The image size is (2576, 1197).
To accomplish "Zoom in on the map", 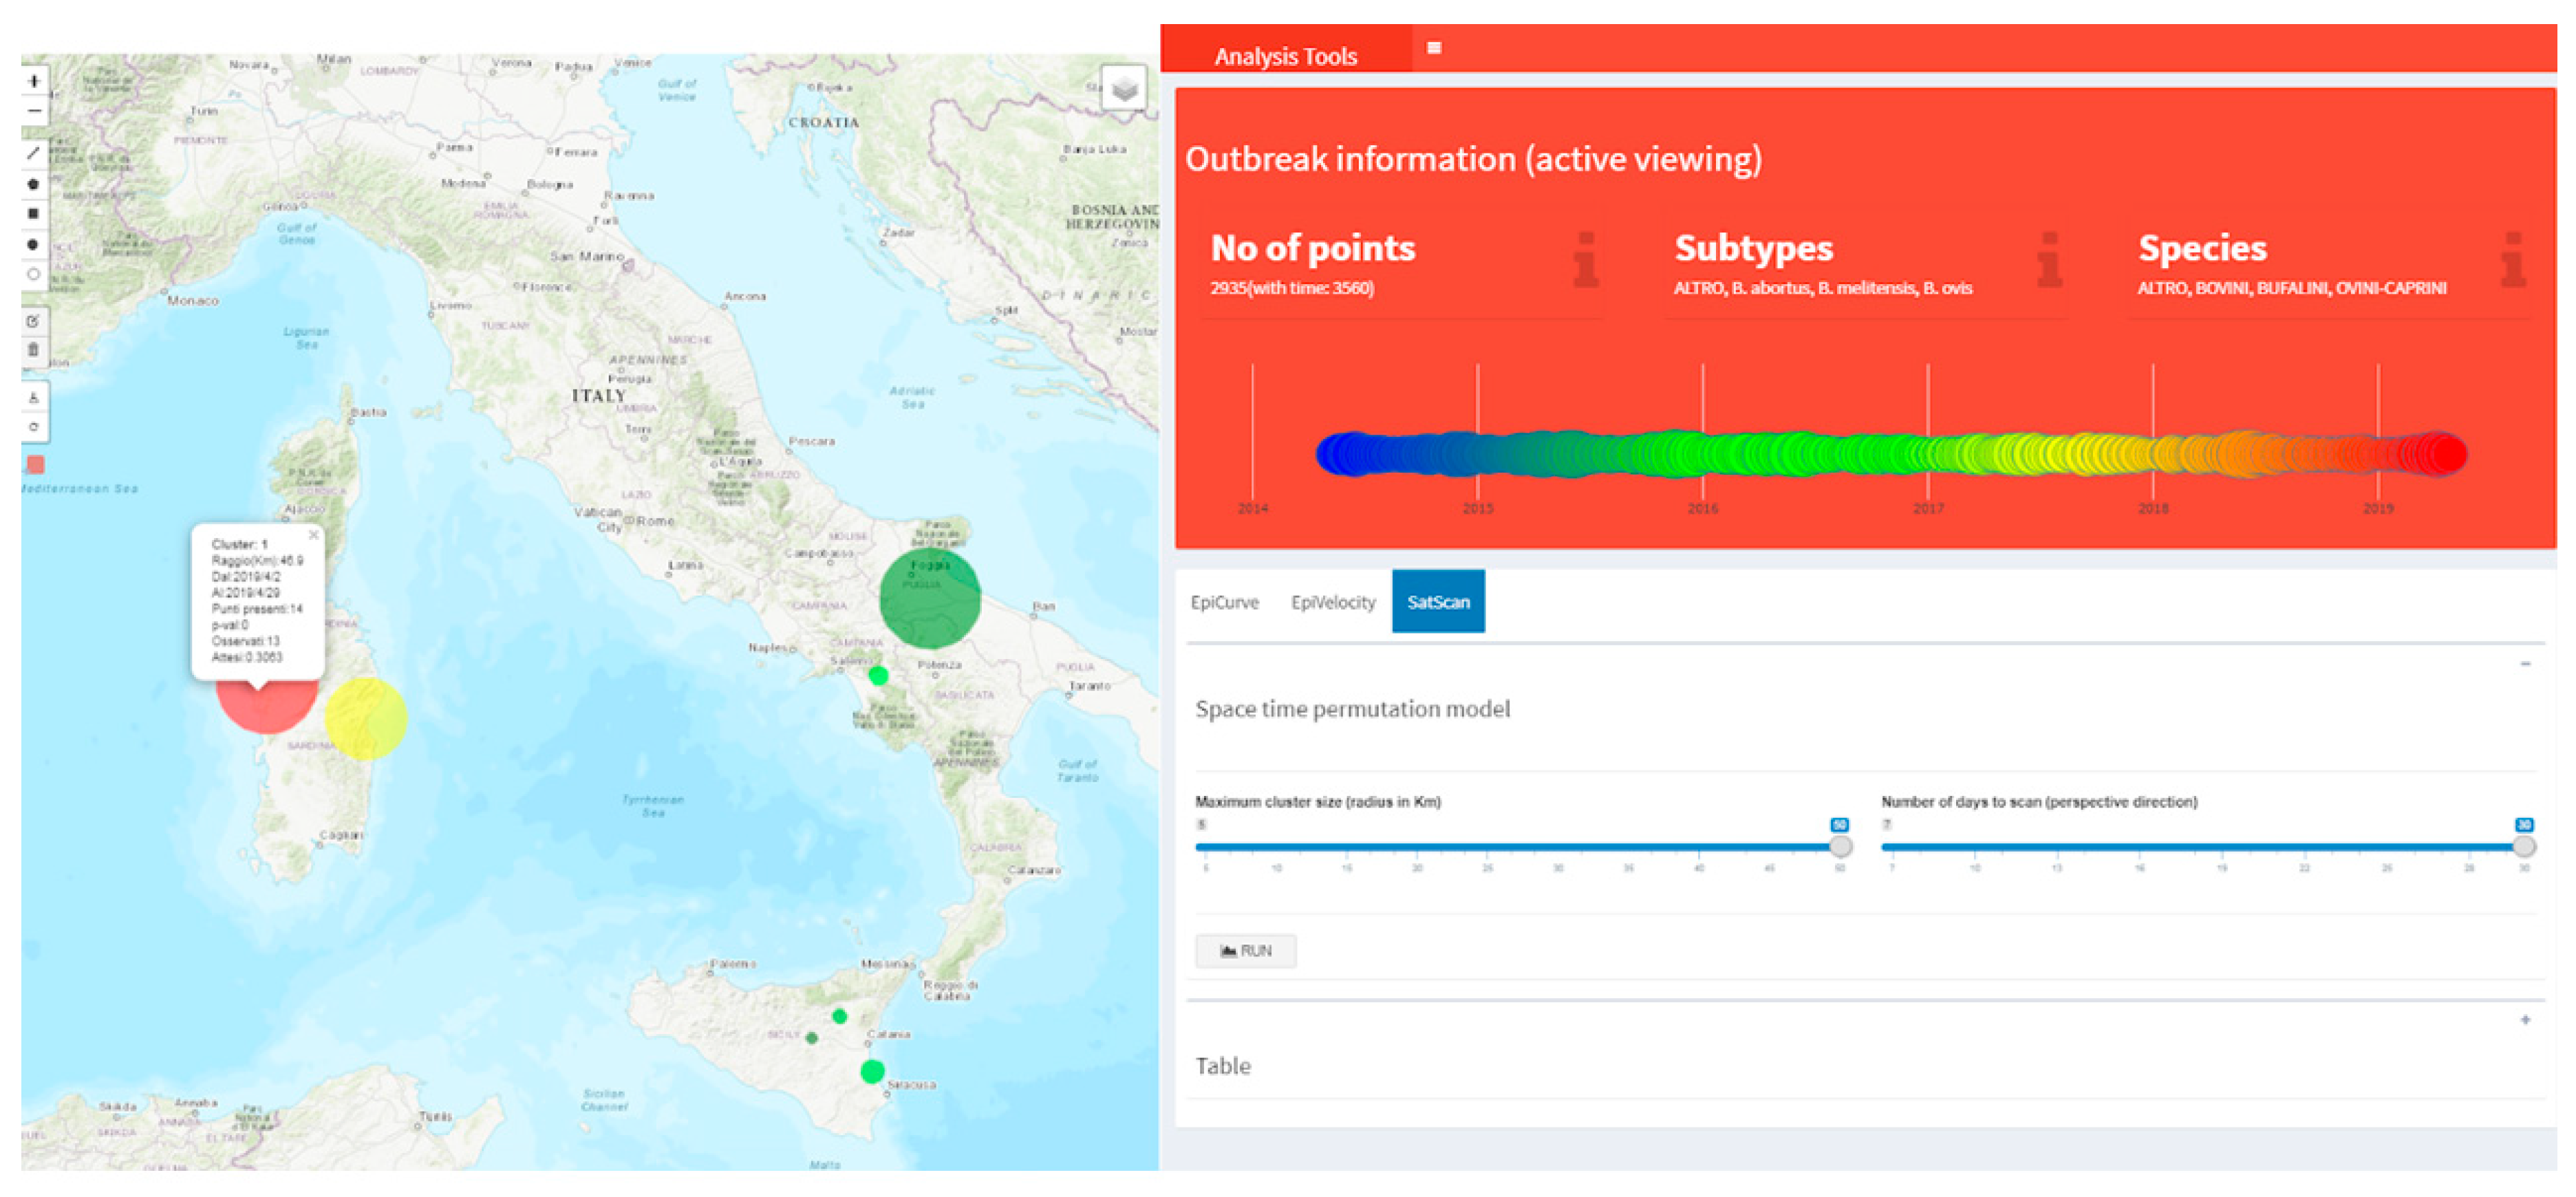I will (34, 81).
